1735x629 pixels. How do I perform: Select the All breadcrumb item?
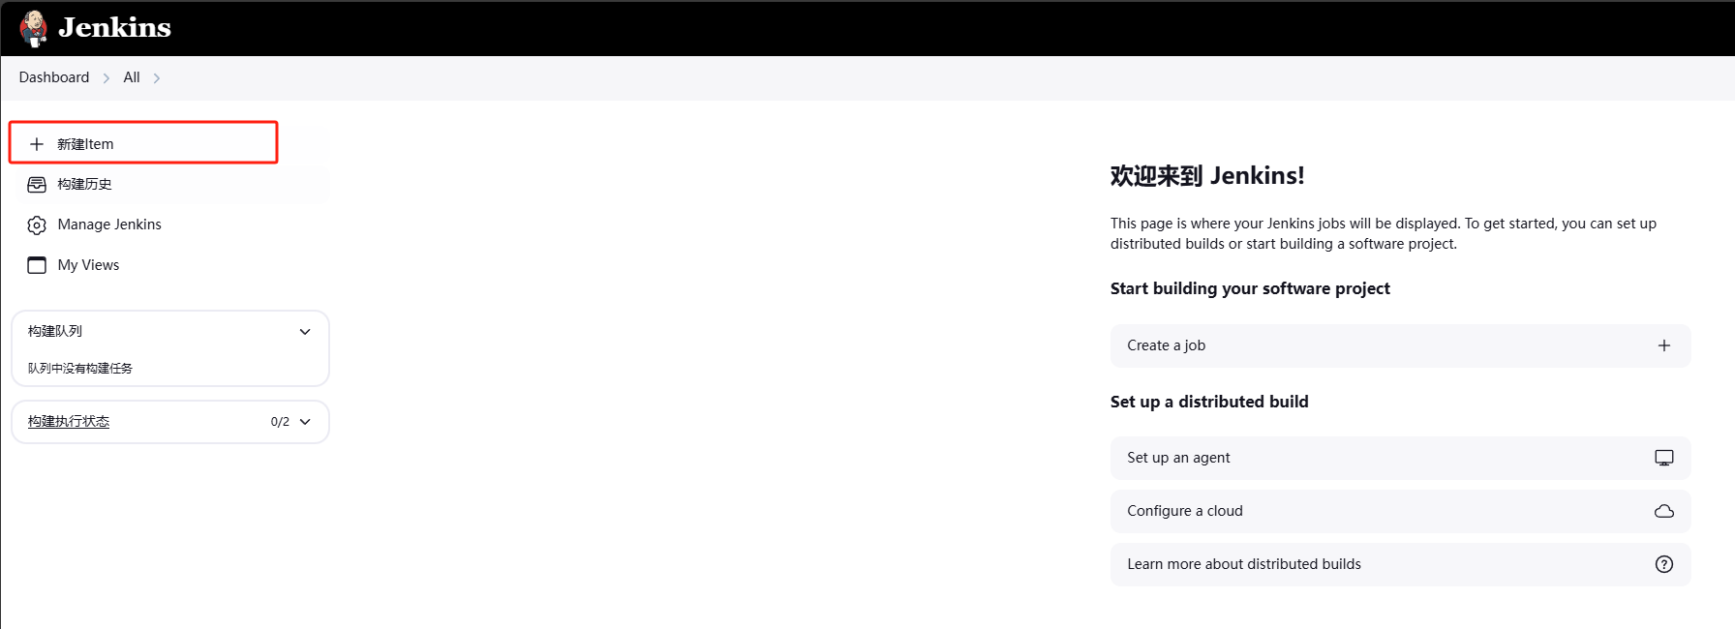click(132, 77)
